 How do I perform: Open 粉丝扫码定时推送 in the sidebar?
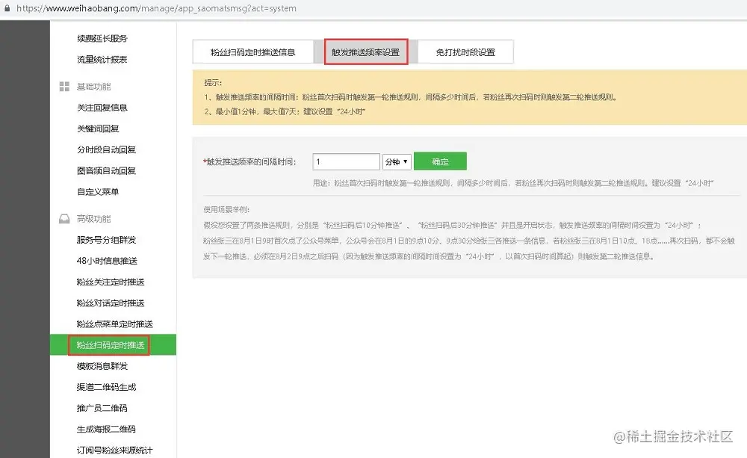click(x=109, y=345)
